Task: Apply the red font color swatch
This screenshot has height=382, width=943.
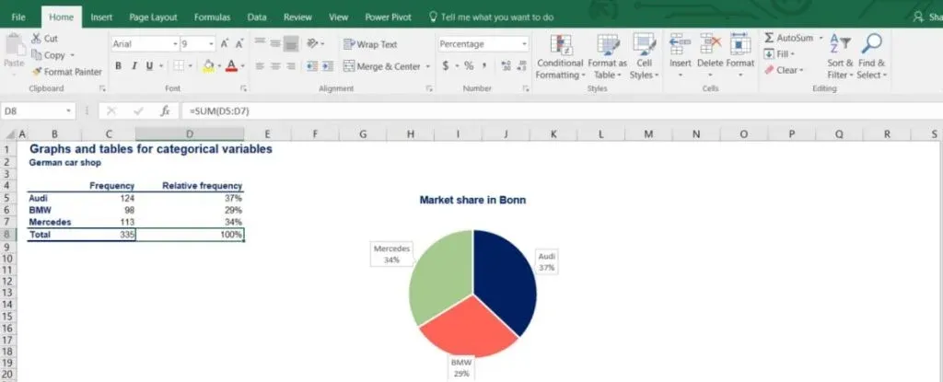Action: click(x=230, y=66)
